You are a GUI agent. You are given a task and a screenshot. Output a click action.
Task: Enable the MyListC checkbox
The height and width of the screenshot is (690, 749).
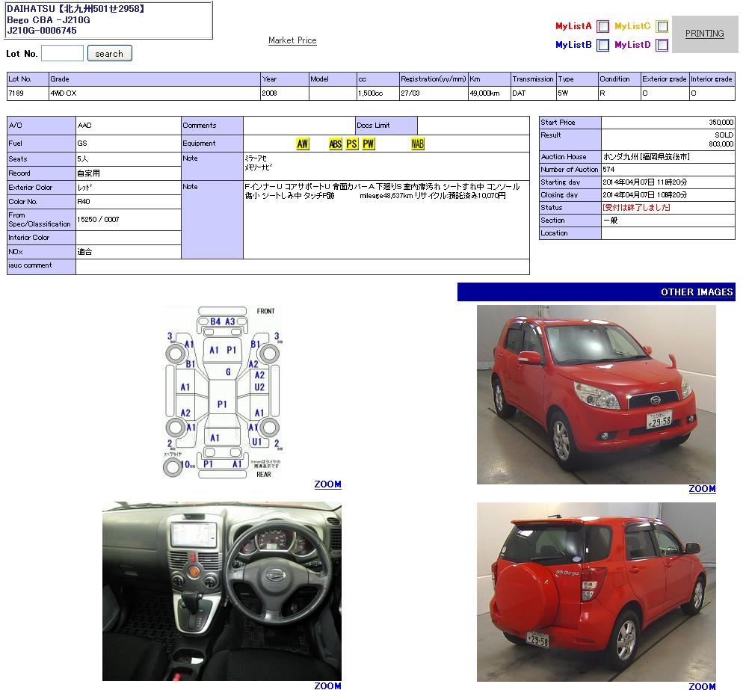[662, 27]
